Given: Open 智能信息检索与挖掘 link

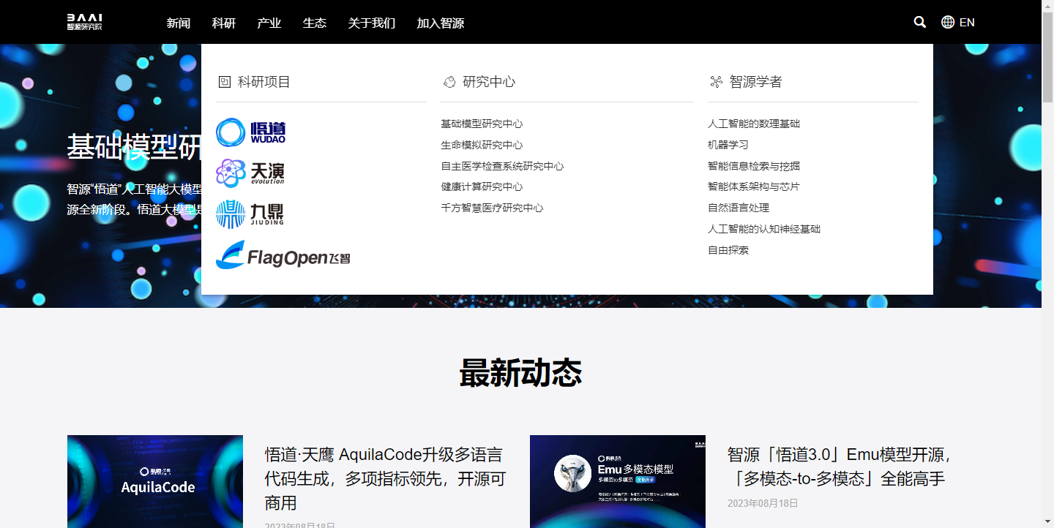Looking at the screenshot, I should (754, 166).
